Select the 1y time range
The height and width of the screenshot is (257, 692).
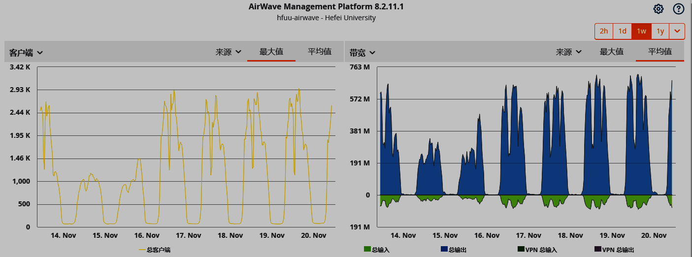click(660, 31)
